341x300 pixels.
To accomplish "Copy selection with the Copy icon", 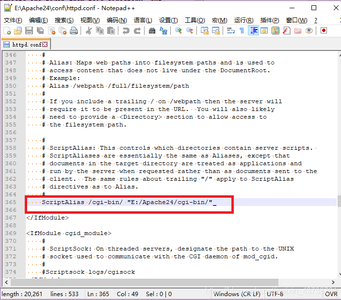I will pyautogui.click(x=100, y=31).
